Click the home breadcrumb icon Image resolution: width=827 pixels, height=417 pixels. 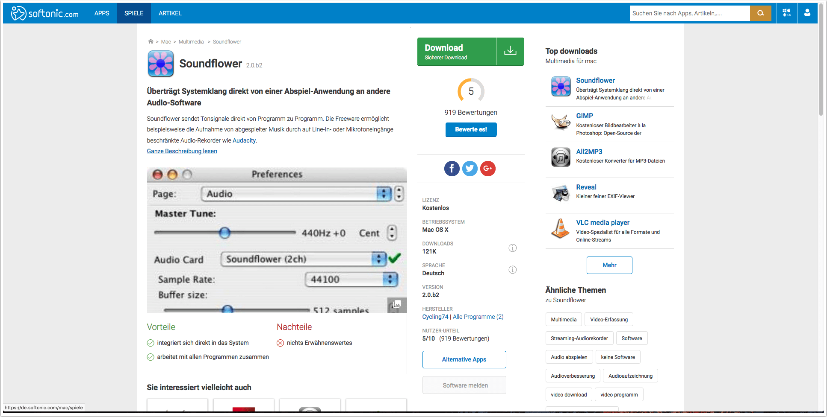click(x=151, y=42)
